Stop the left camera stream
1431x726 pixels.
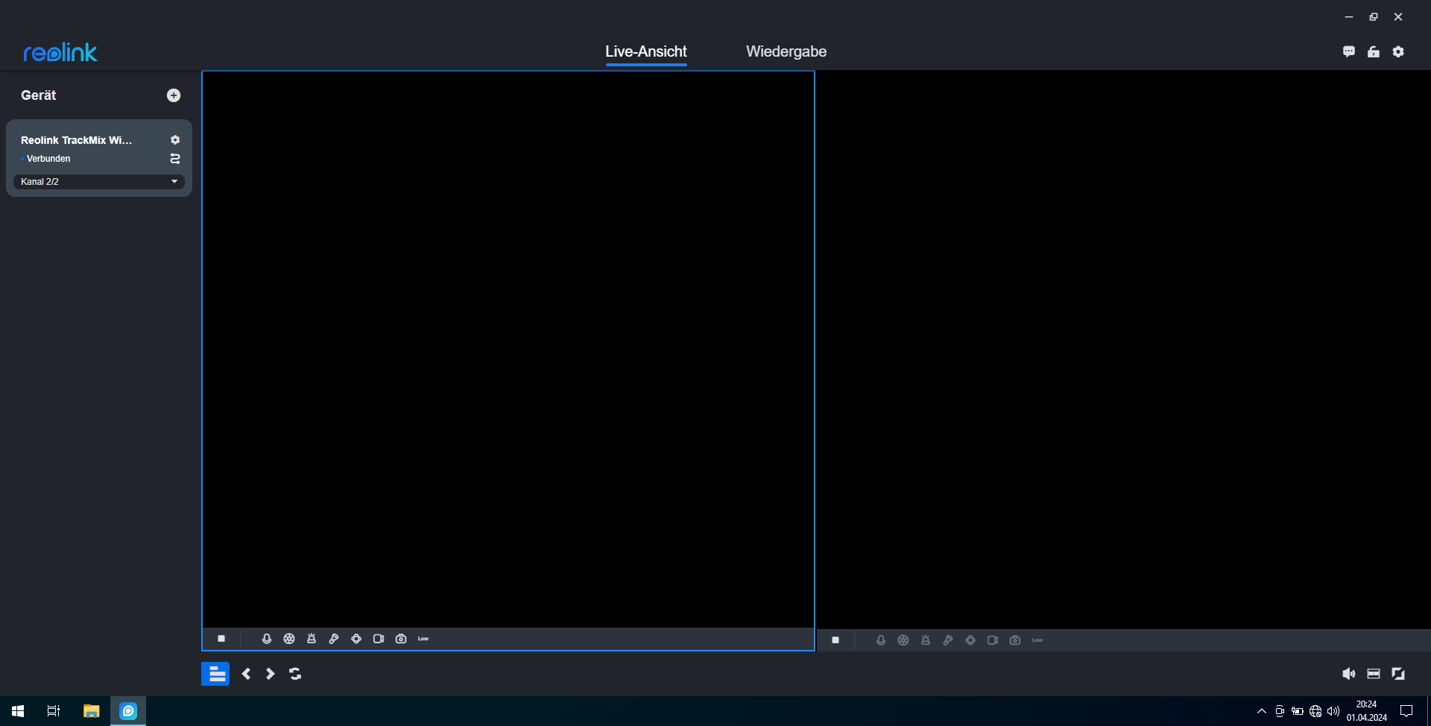221,639
